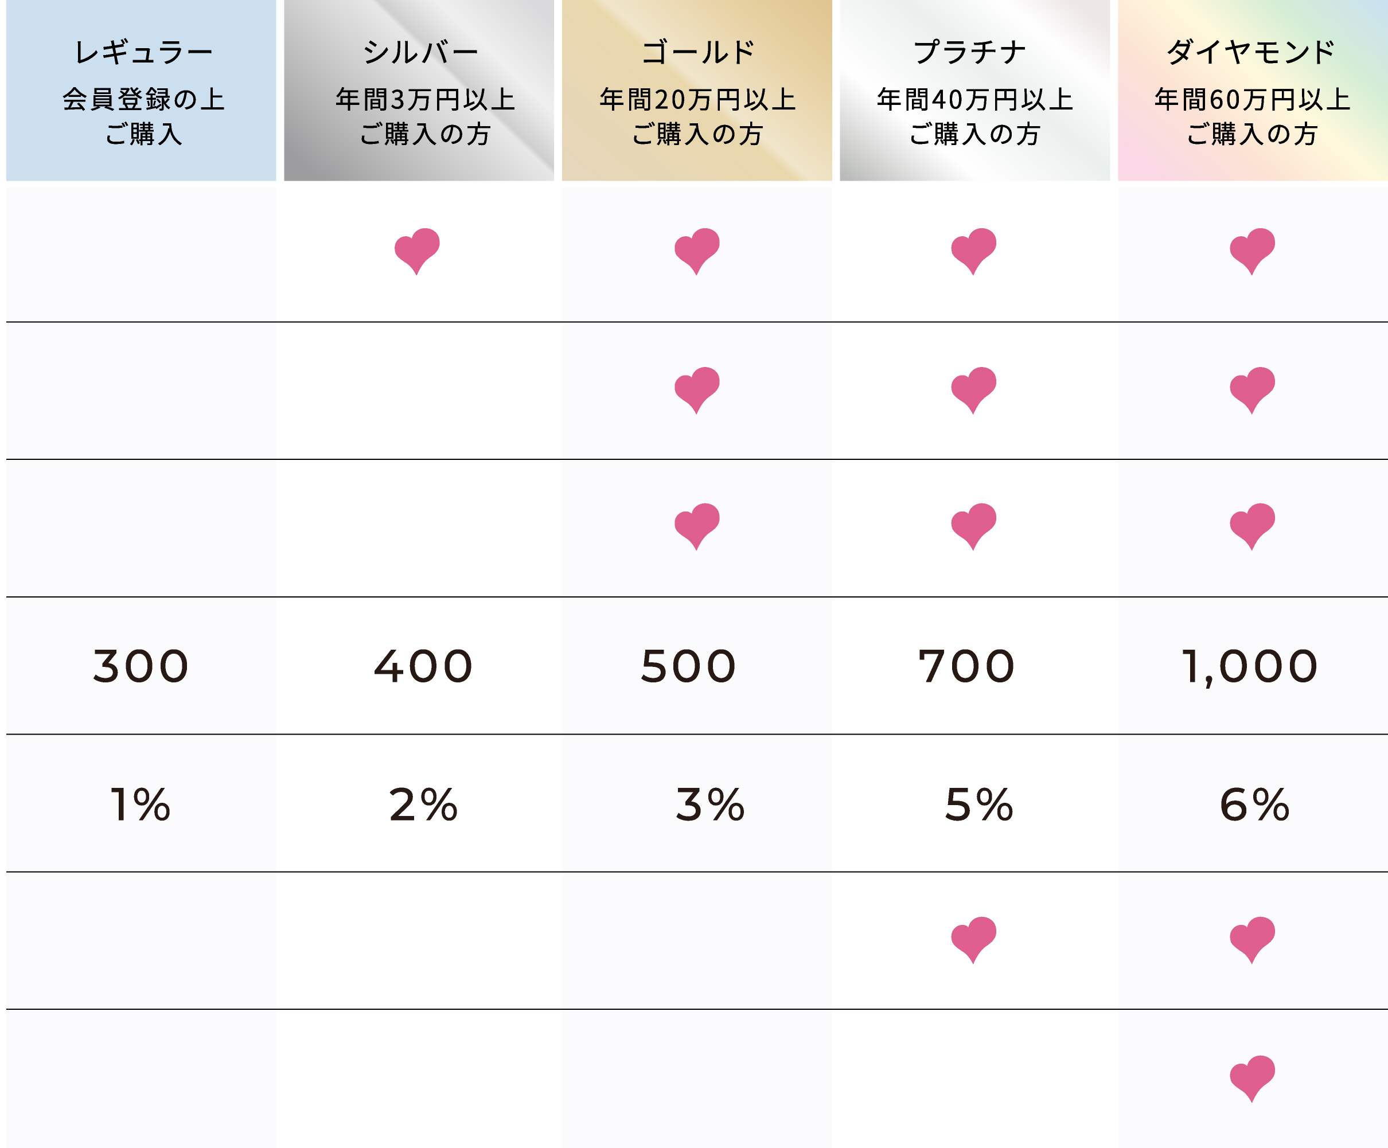
Task: Click the only heart in the シルバー column
Action: (x=417, y=251)
